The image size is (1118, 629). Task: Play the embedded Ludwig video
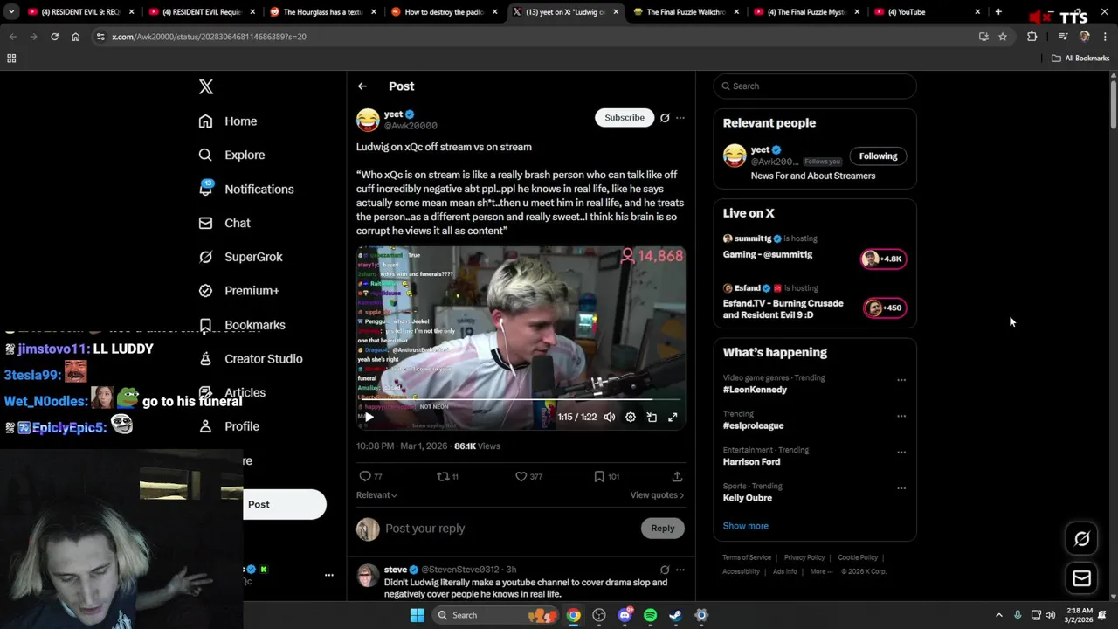[369, 418]
